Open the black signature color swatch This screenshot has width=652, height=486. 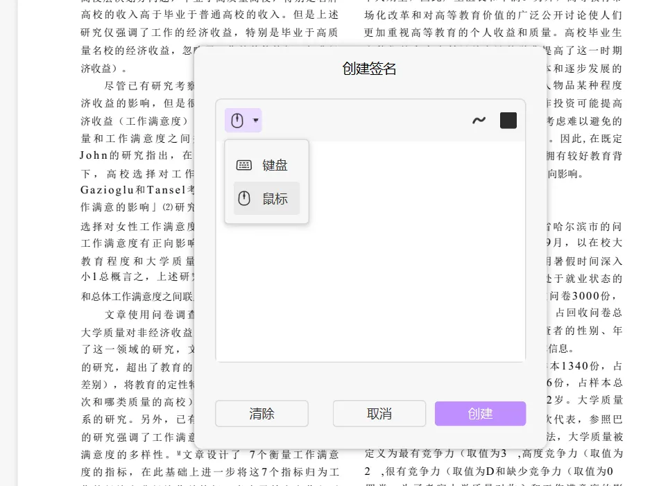508,121
